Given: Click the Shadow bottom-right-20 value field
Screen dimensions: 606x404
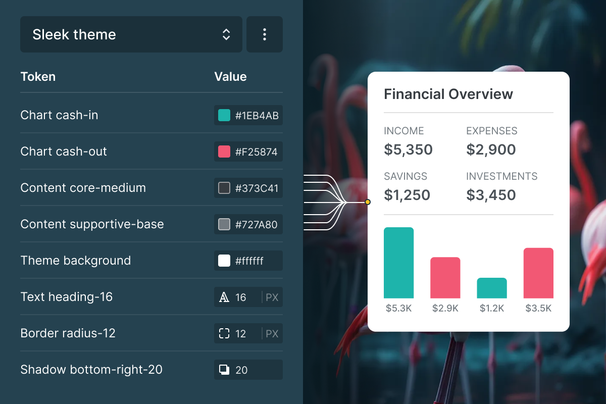Looking at the screenshot, I should pyautogui.click(x=252, y=370).
